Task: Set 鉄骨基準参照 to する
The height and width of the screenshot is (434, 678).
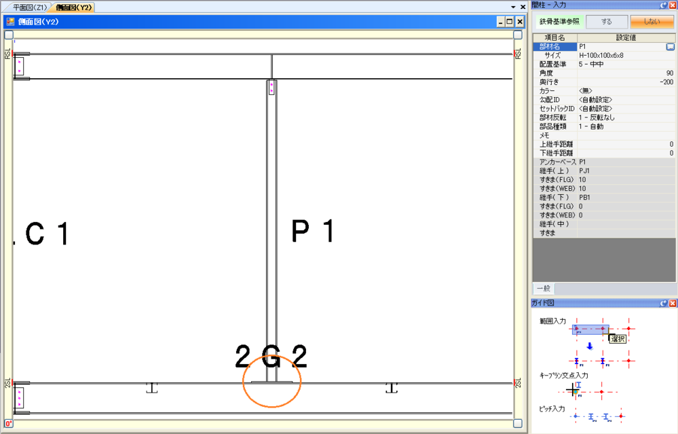Action: [607, 22]
